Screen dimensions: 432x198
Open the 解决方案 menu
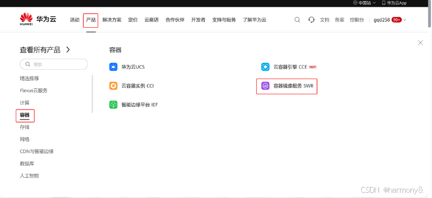[112, 20]
